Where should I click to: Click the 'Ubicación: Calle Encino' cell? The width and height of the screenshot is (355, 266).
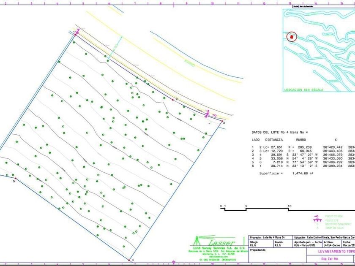point(324,237)
